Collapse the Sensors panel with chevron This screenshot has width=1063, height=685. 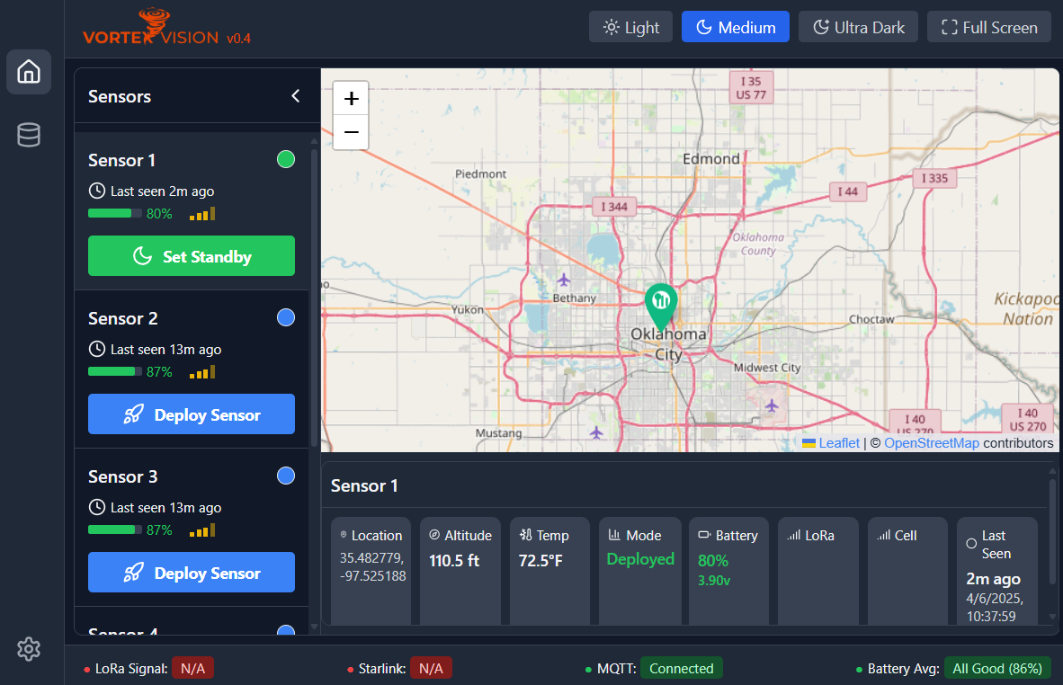tap(295, 96)
